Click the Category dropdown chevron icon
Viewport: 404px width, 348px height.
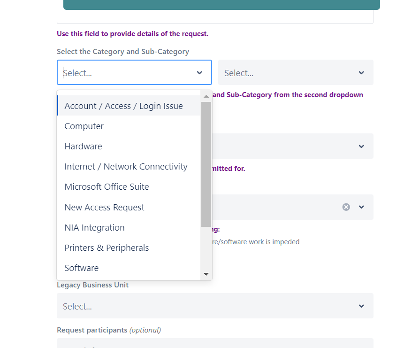point(199,73)
